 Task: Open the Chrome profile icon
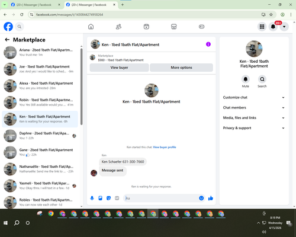[x=282, y=14]
